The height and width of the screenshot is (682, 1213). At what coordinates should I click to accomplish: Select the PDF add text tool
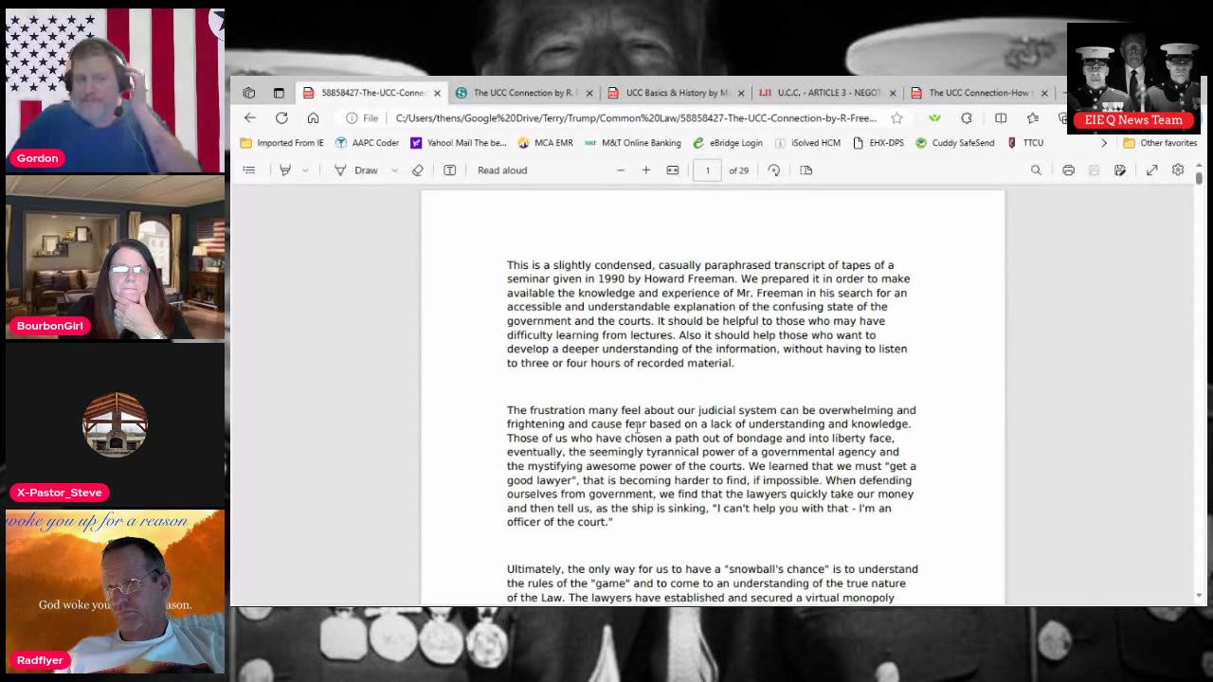(x=450, y=170)
